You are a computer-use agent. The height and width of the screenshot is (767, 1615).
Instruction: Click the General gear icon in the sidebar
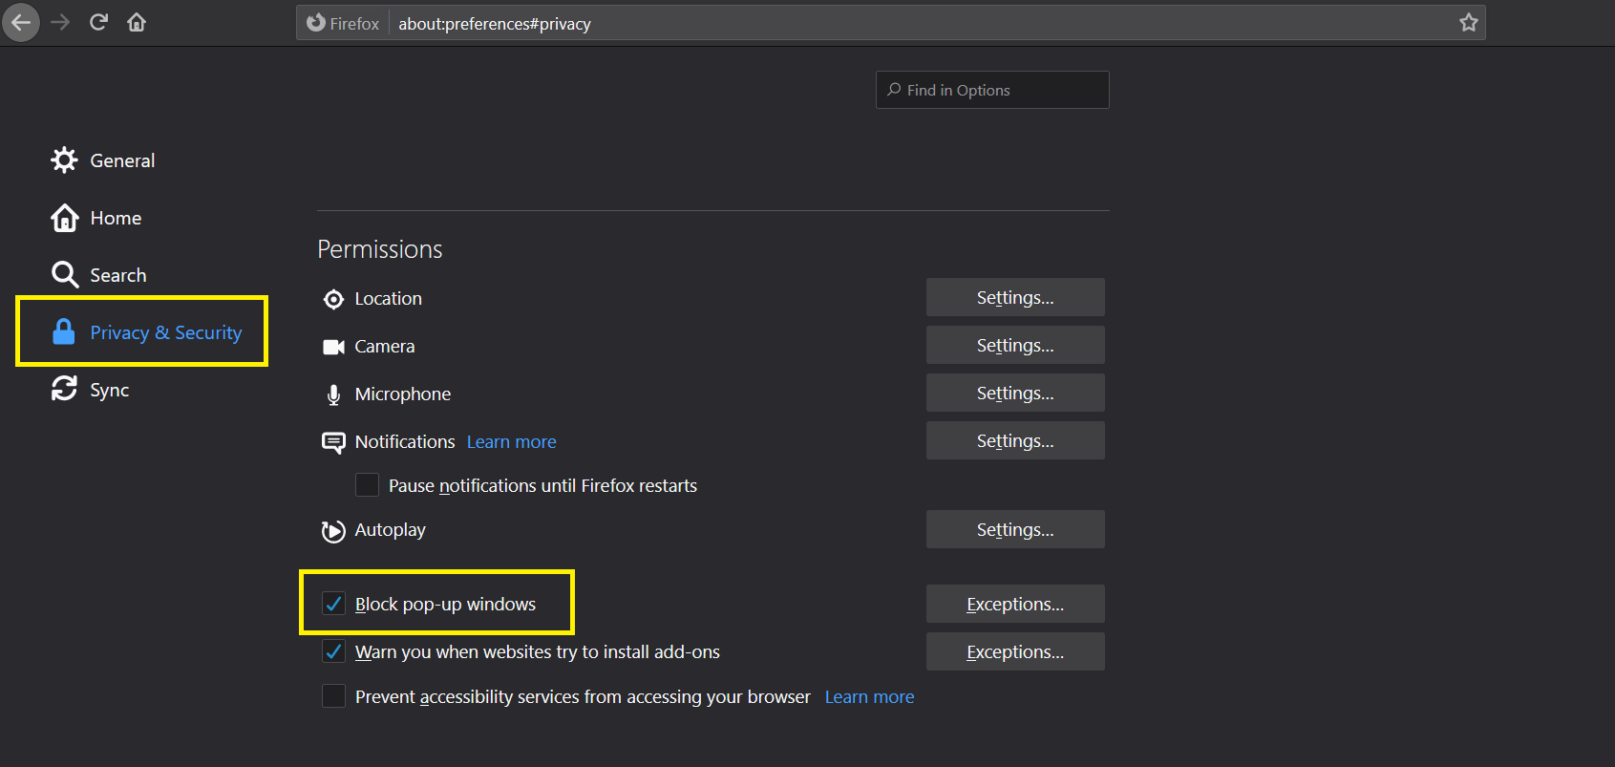click(64, 160)
